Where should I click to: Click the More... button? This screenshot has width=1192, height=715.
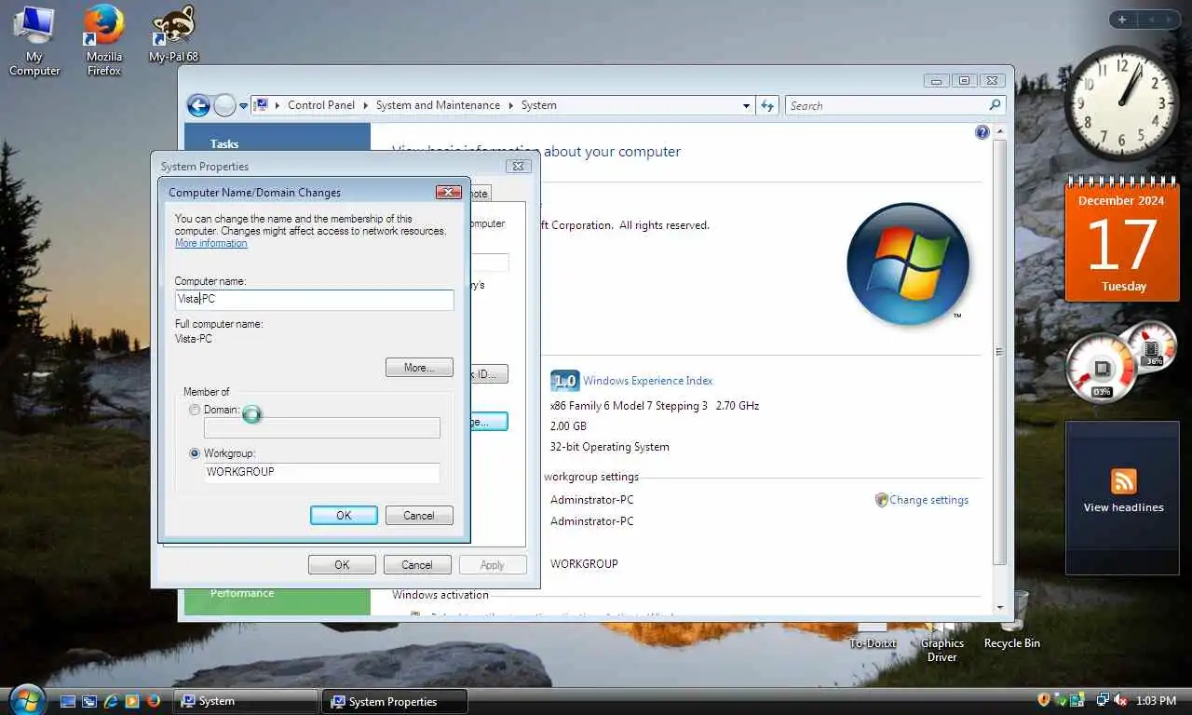pos(419,368)
